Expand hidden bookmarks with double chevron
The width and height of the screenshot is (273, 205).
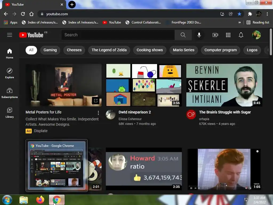(240, 22)
